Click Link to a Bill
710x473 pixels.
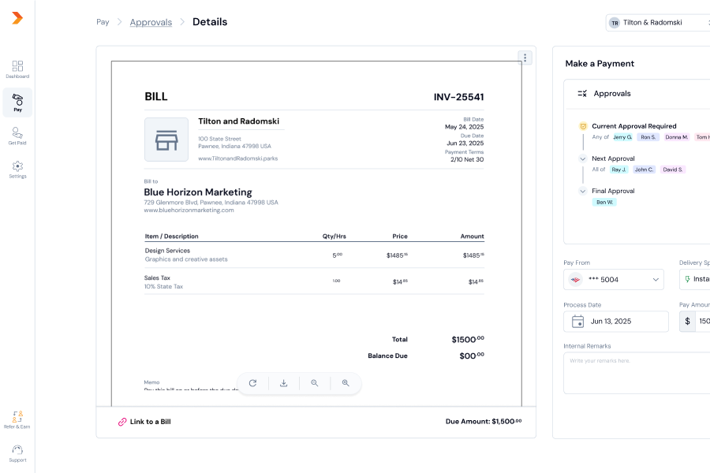(x=144, y=422)
